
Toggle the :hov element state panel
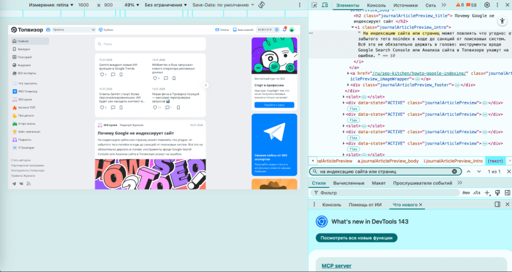click(465, 193)
